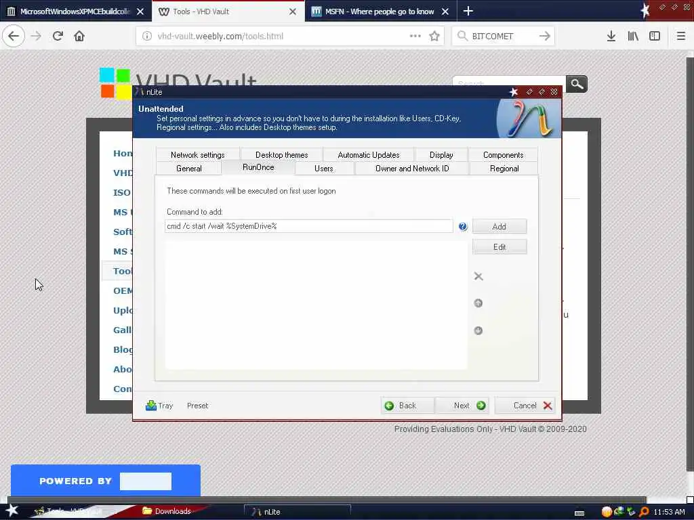The image size is (694, 520).
Task: Go Back in the nLite wizard
Action: [407, 406]
